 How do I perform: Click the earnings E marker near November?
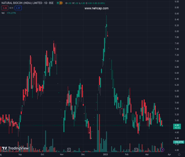tap(69, 150)
